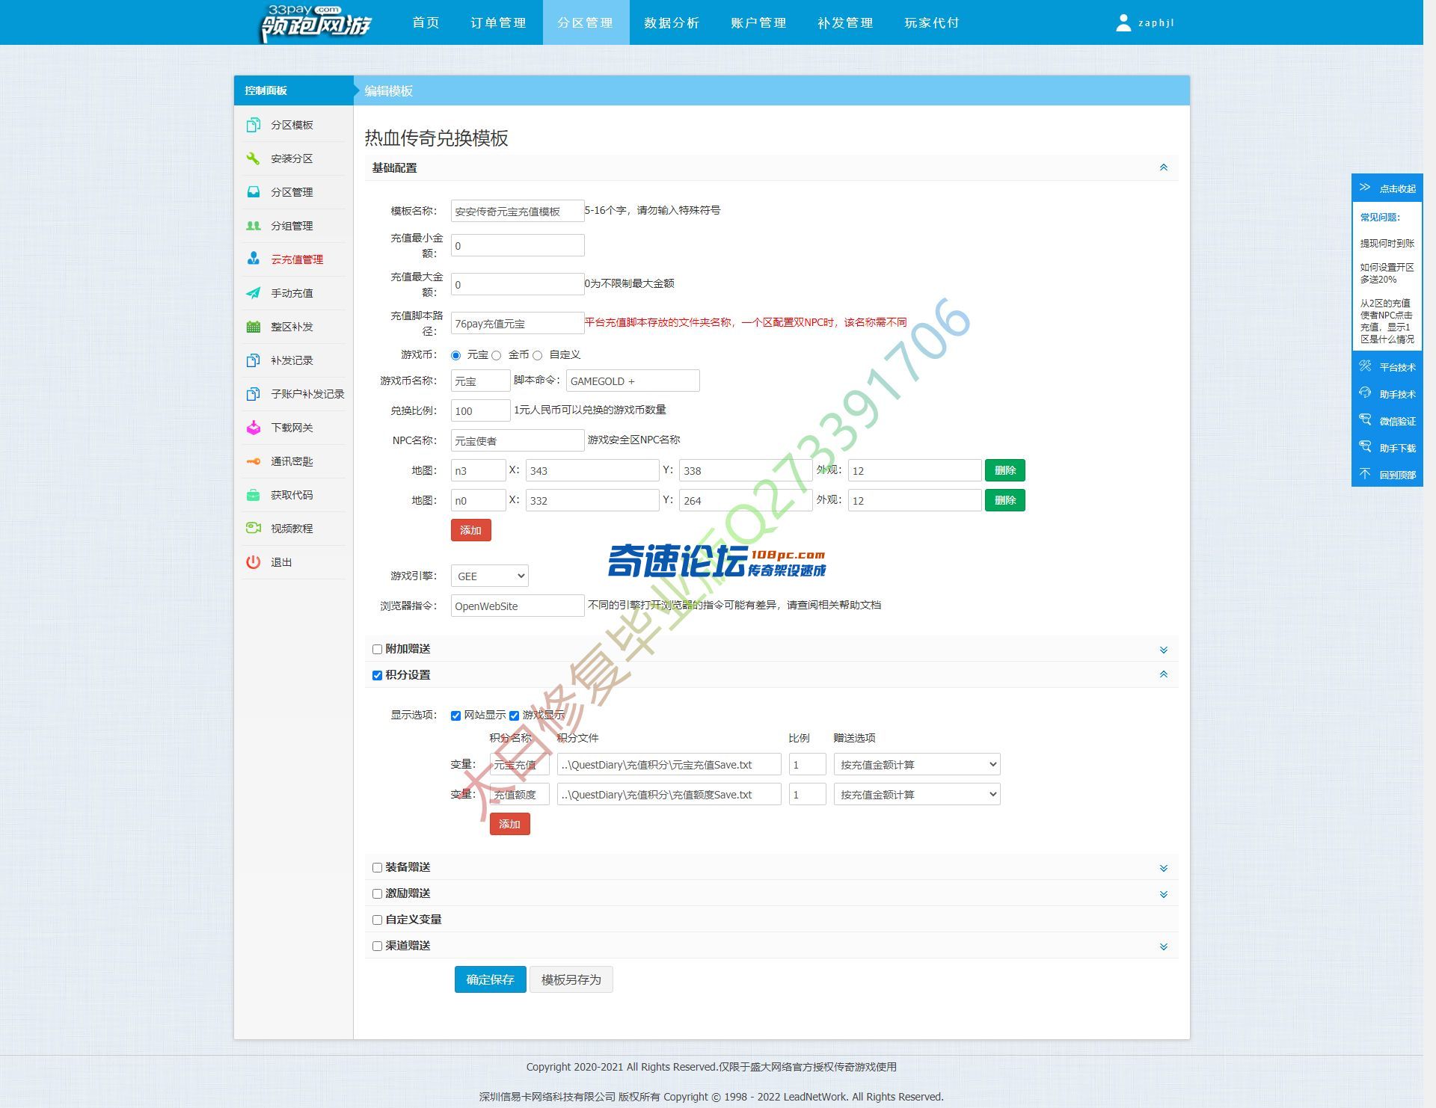Open the 数据分析 nav tab
1436x1108 pixels.
[x=672, y=22]
